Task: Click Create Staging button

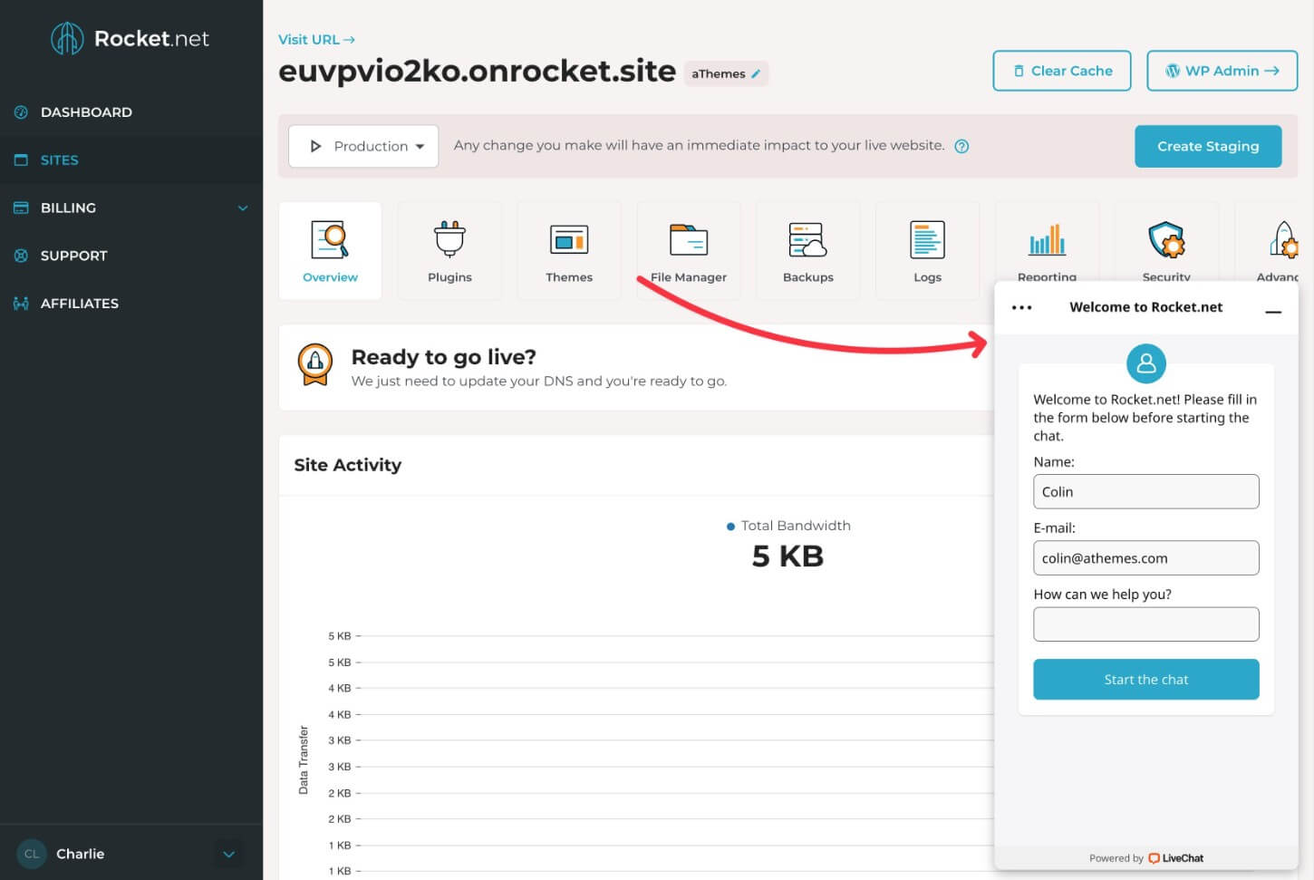Action: coord(1208,146)
